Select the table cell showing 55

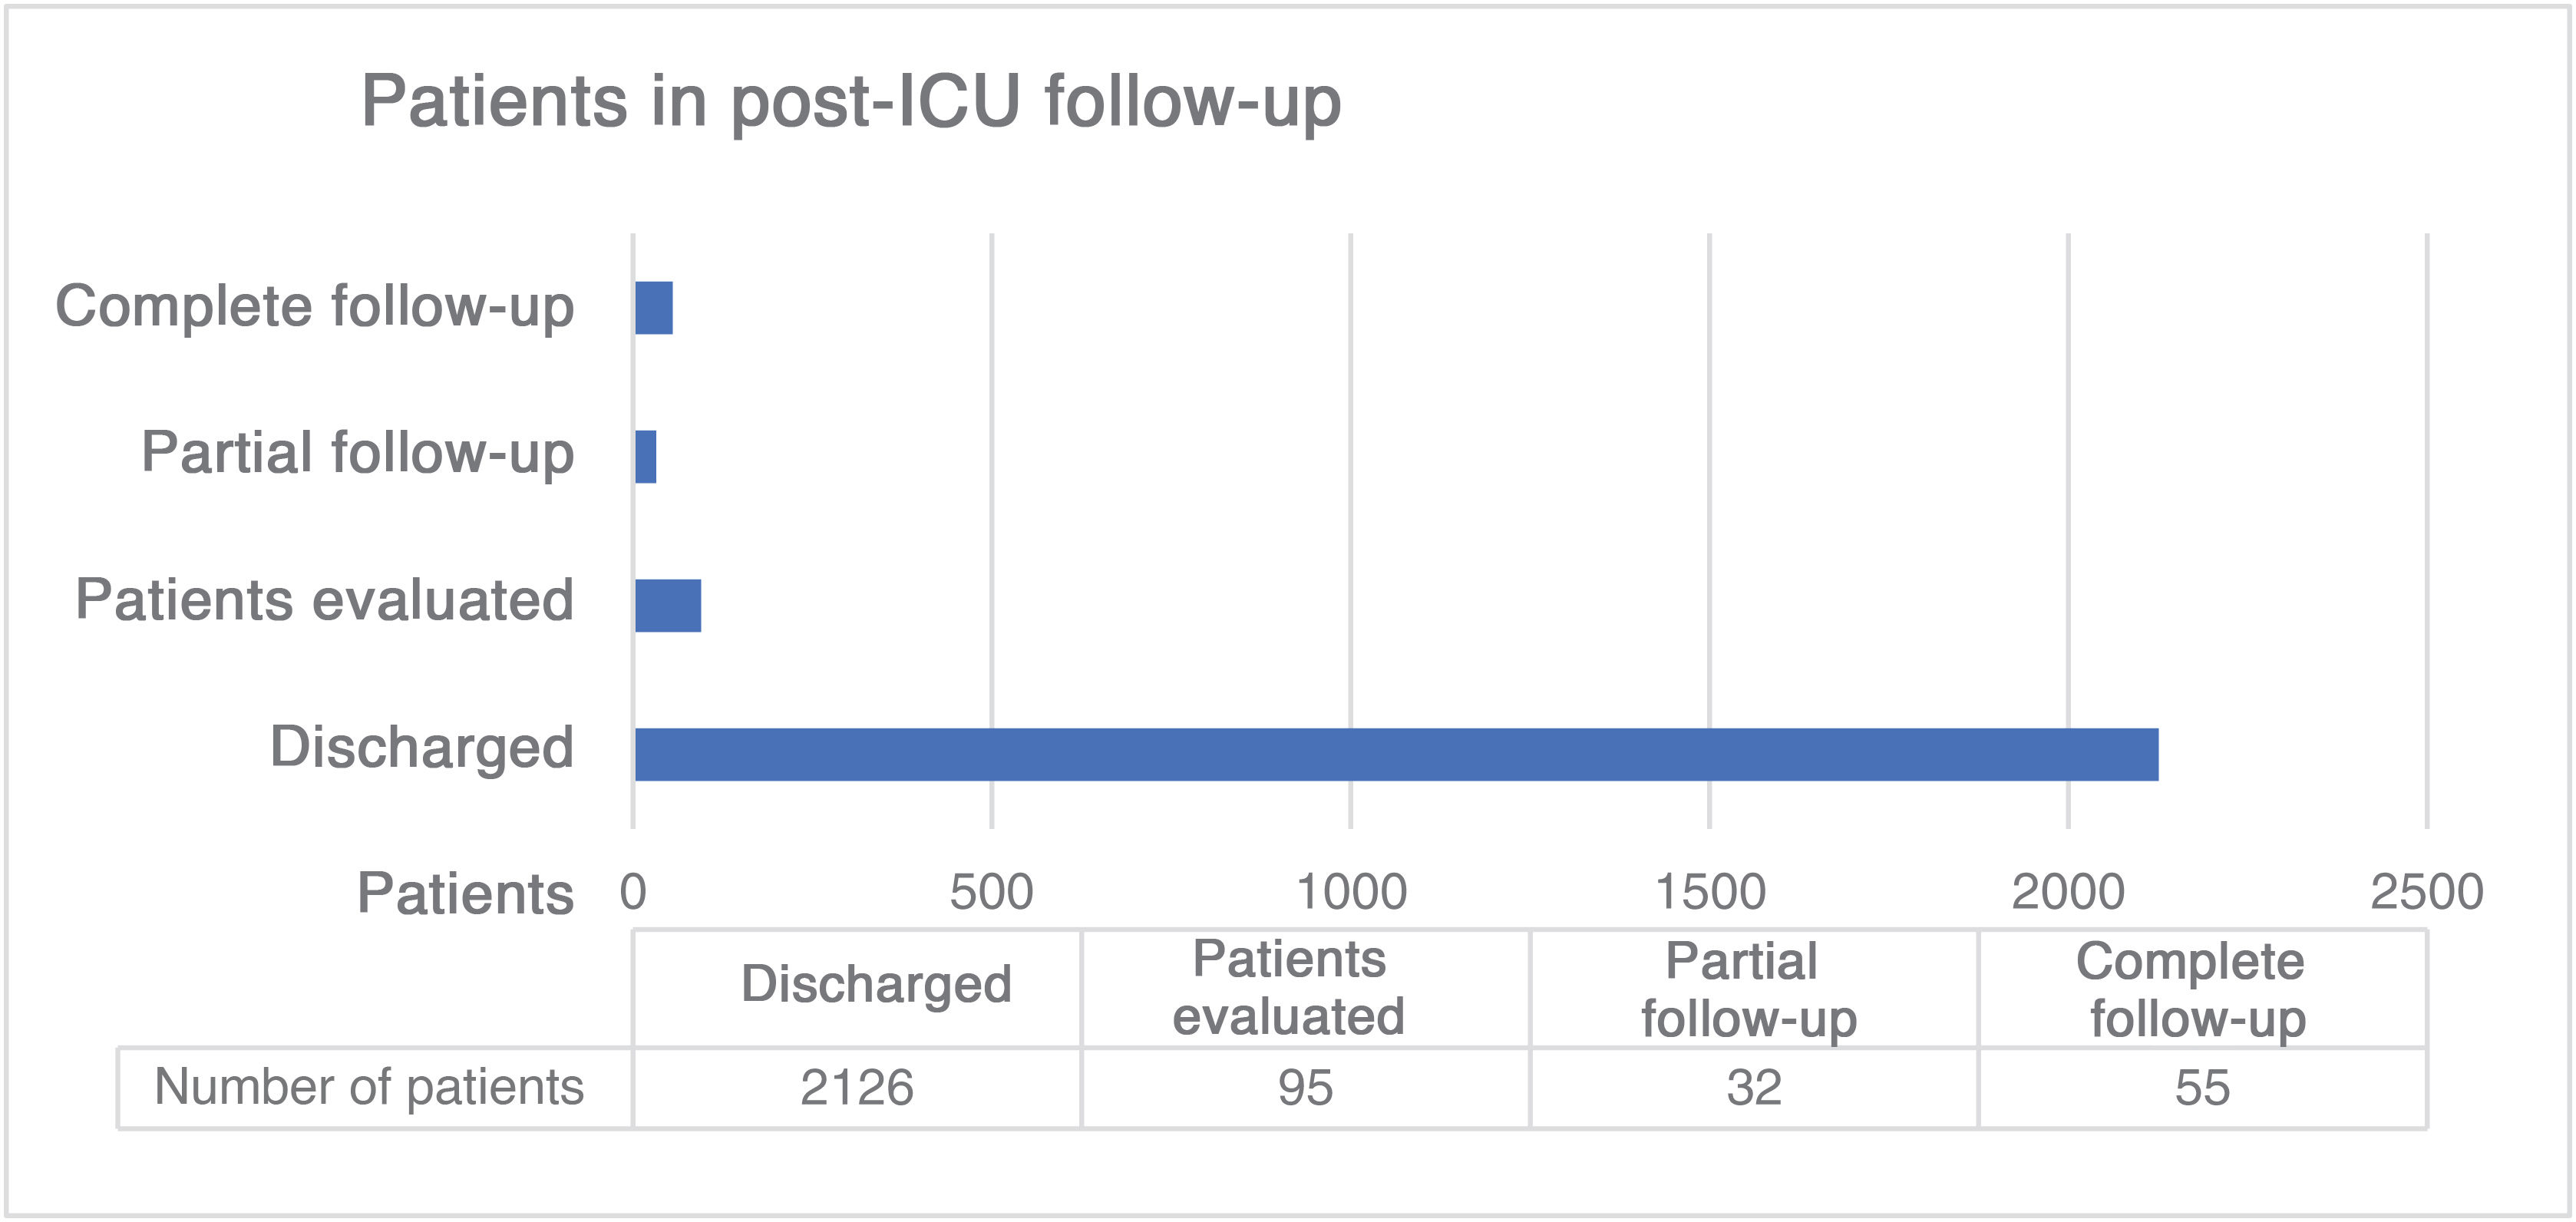(2202, 1088)
